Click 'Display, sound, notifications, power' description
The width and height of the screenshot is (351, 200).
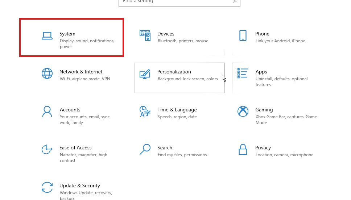coord(87,44)
